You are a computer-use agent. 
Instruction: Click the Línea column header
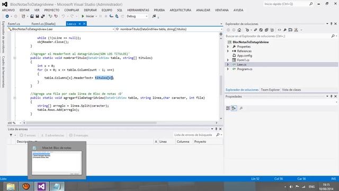coord(166,142)
